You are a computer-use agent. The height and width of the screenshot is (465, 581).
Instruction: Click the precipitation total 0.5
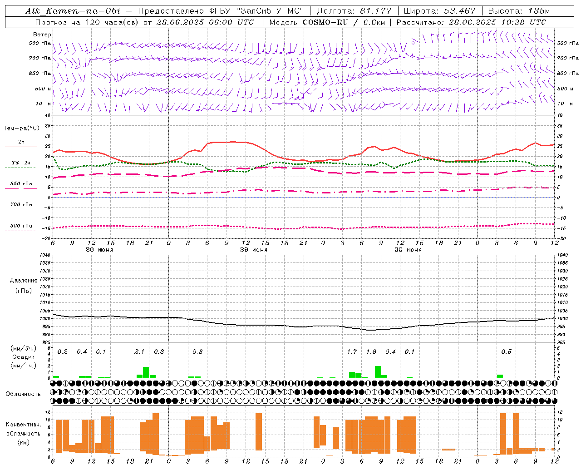(506, 352)
